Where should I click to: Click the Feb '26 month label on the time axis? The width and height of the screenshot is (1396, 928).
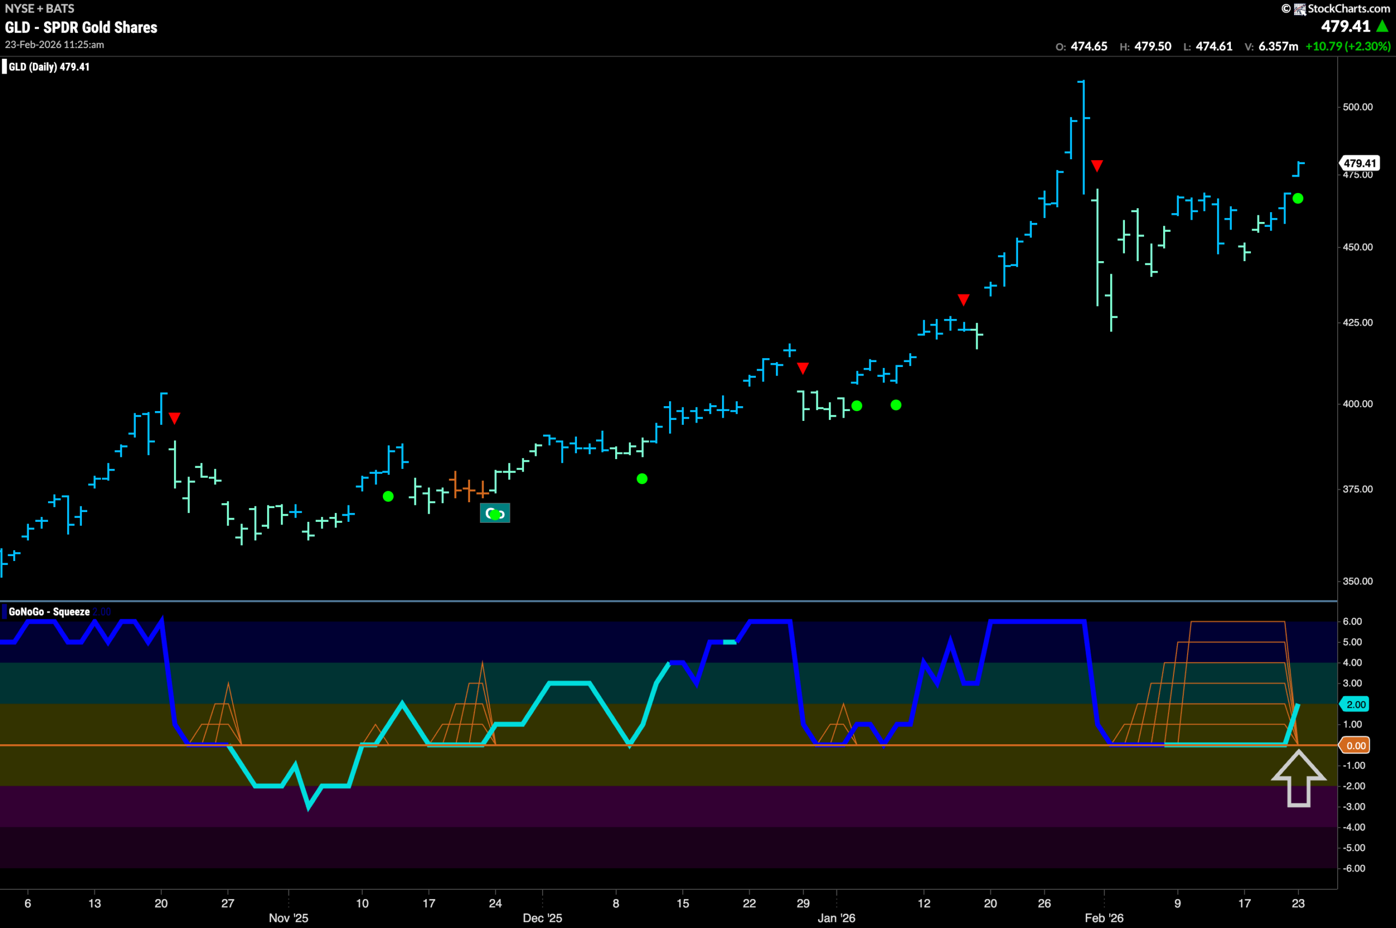[1104, 918]
